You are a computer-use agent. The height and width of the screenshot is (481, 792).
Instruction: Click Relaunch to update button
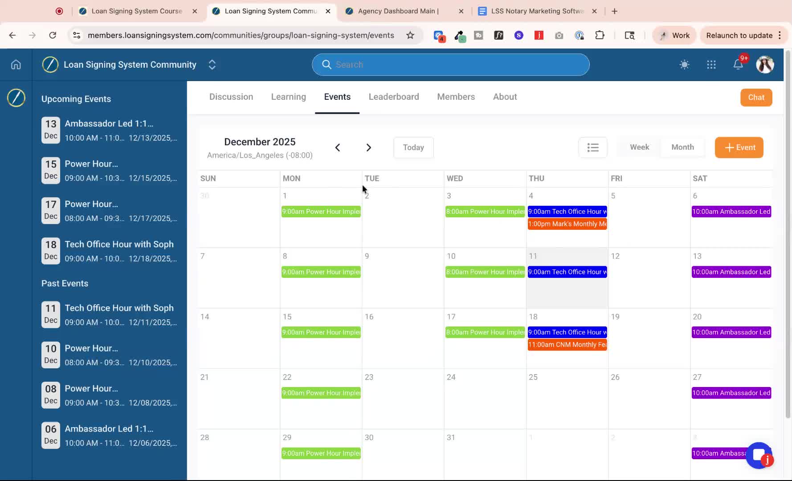coord(743,35)
